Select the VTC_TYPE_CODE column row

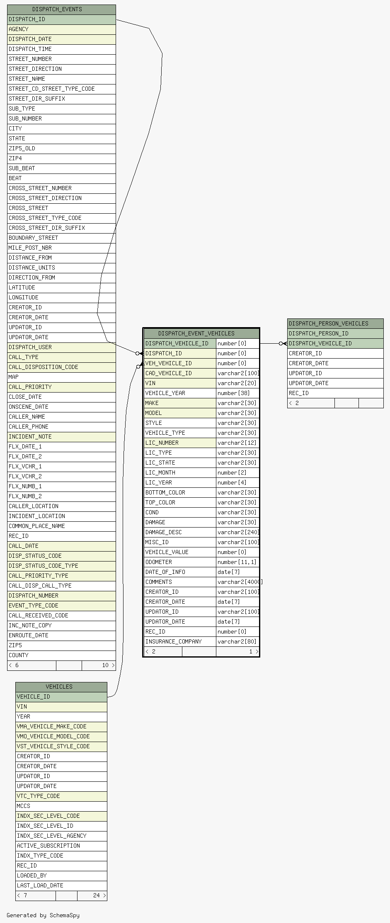[61, 796]
